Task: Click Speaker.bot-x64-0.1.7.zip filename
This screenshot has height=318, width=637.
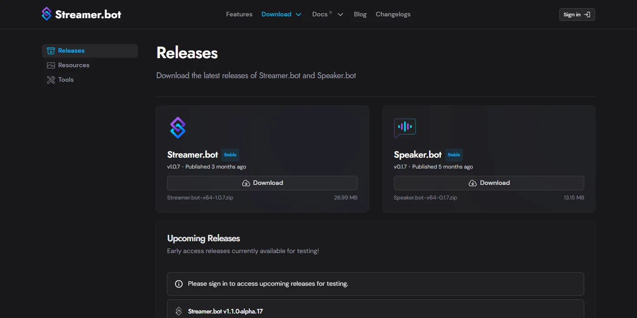Action: point(425,198)
